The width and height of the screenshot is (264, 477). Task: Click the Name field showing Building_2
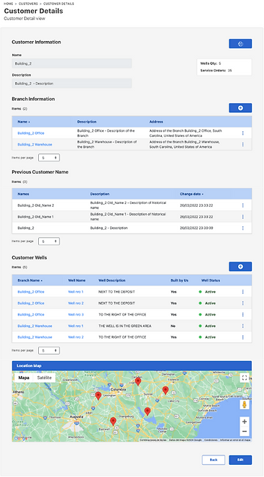72,63
